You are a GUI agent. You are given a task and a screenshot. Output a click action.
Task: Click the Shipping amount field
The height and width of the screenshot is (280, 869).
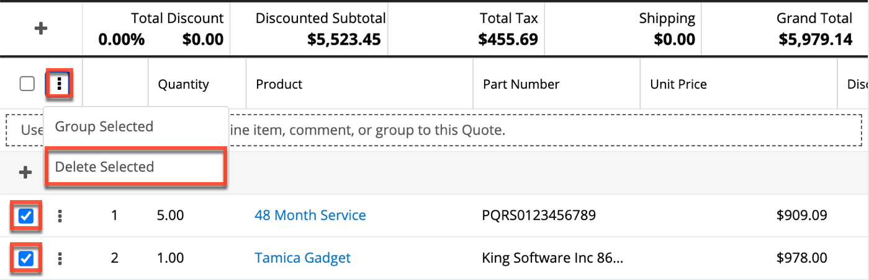pyautogui.click(x=674, y=40)
